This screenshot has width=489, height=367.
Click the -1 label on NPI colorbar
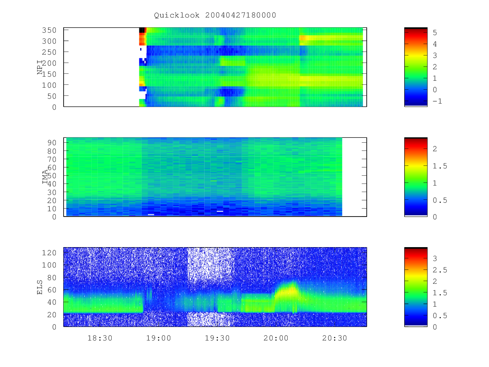click(437, 101)
